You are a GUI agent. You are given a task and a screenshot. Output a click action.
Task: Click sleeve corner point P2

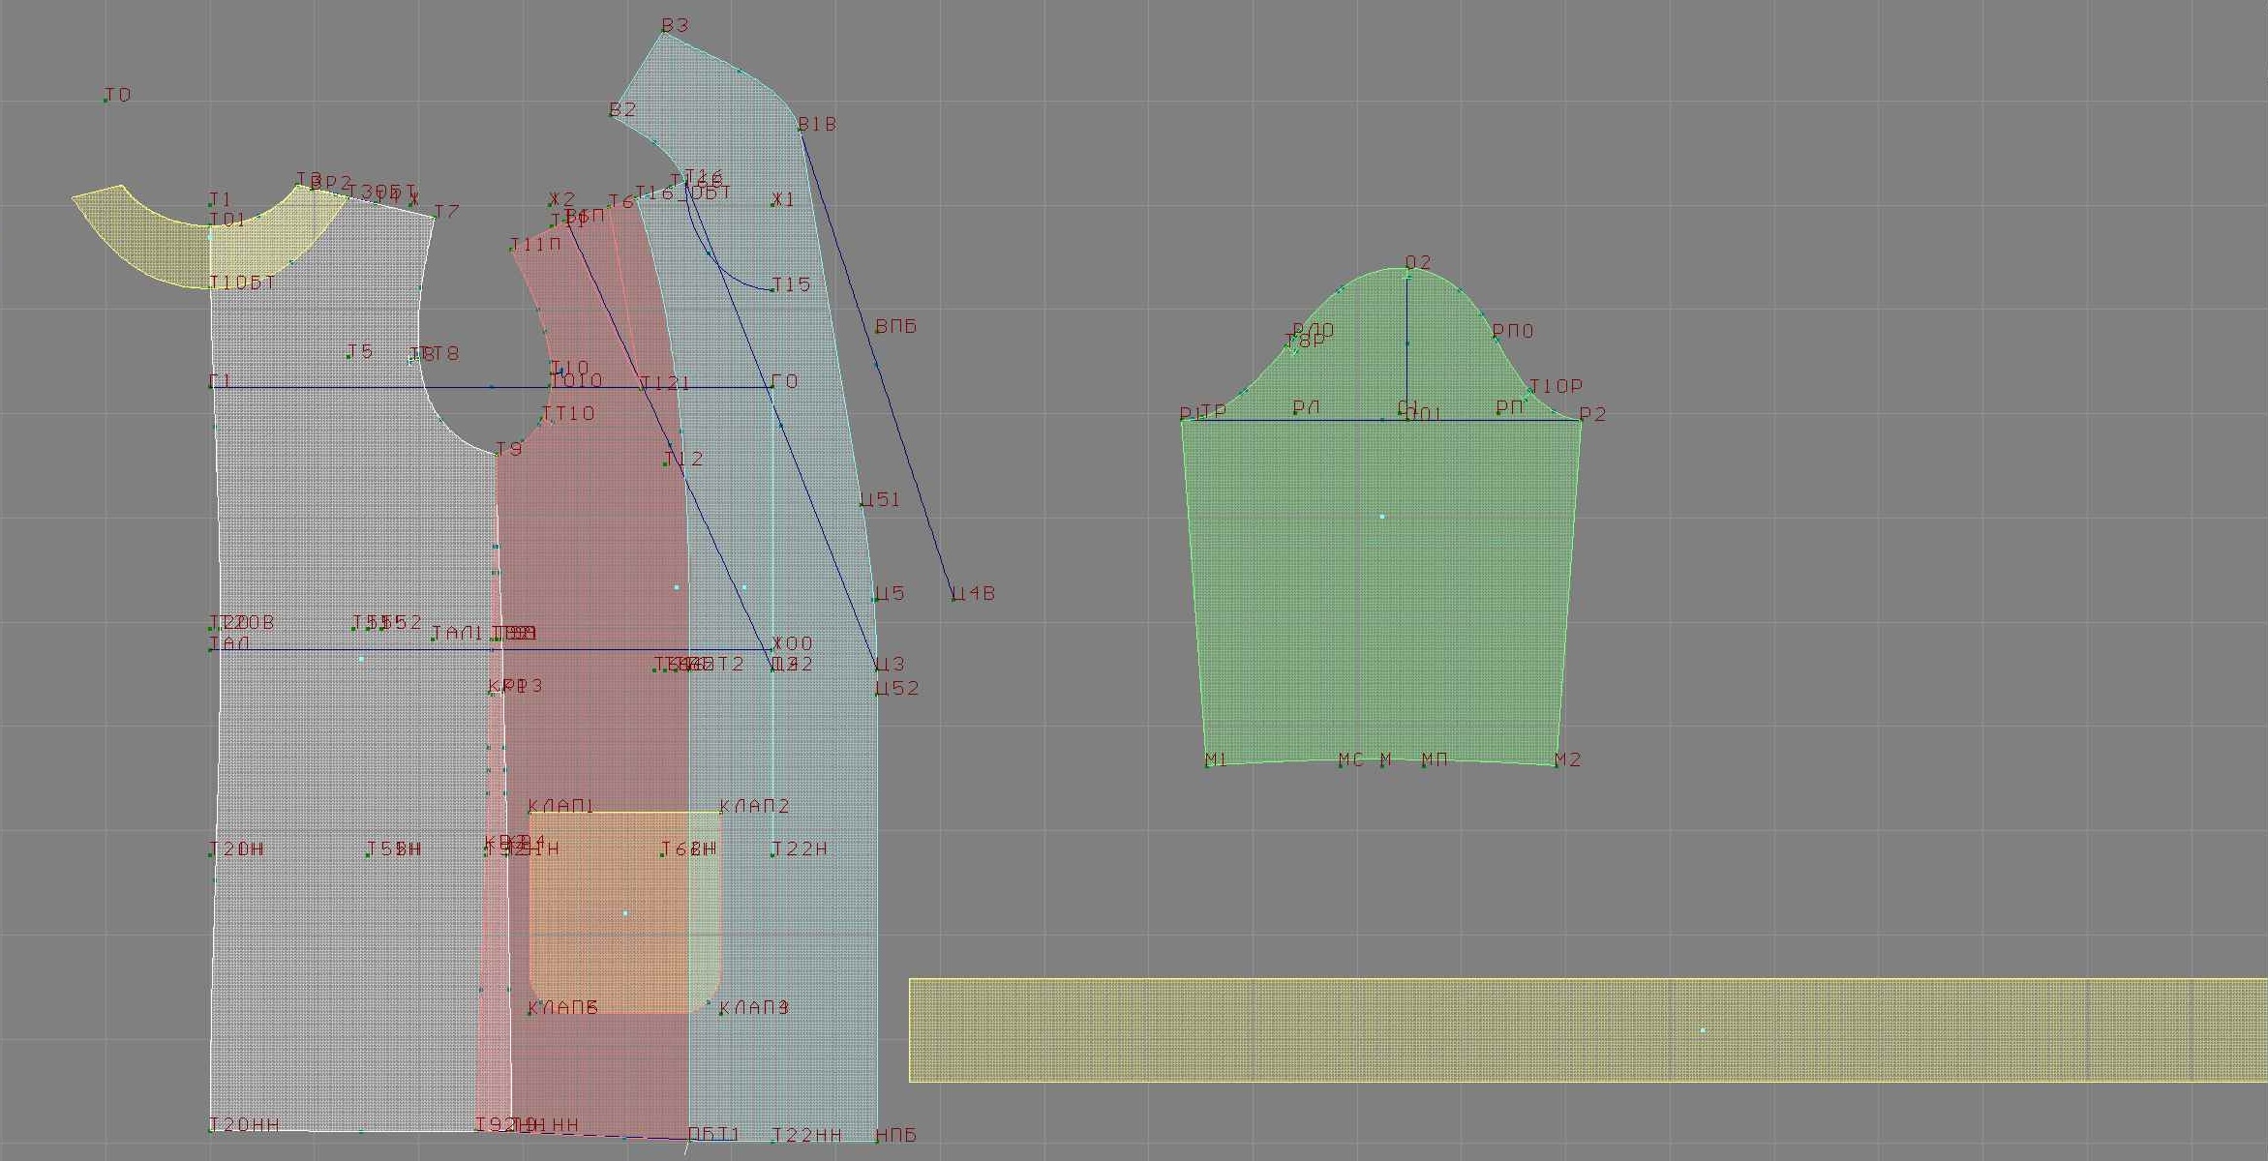tap(1581, 421)
